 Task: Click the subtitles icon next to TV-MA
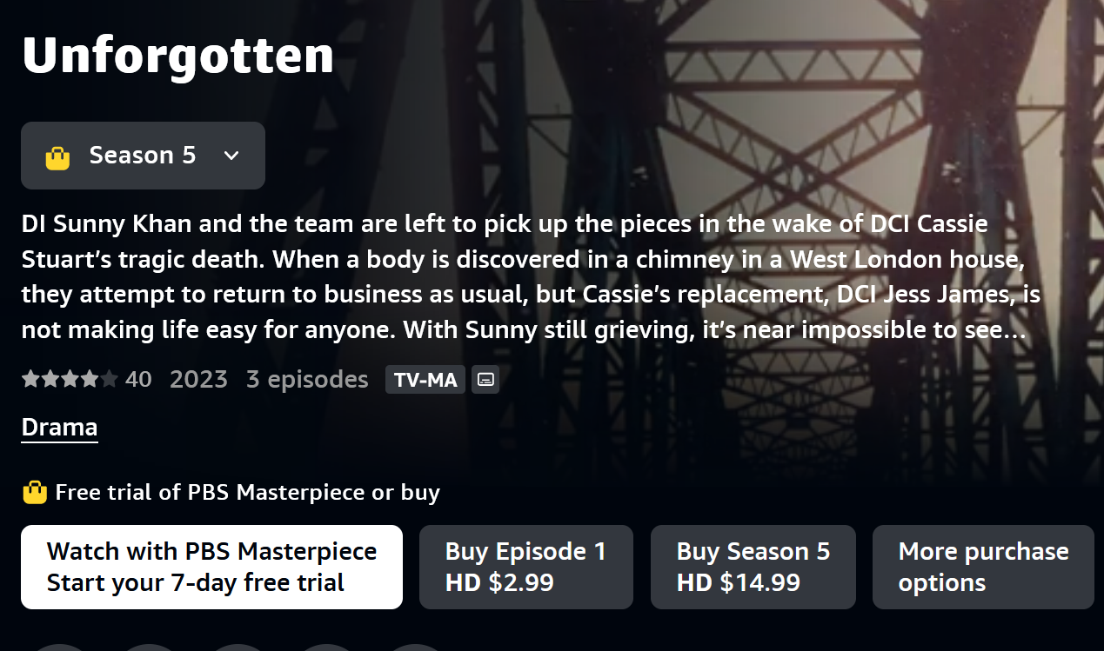coord(485,380)
